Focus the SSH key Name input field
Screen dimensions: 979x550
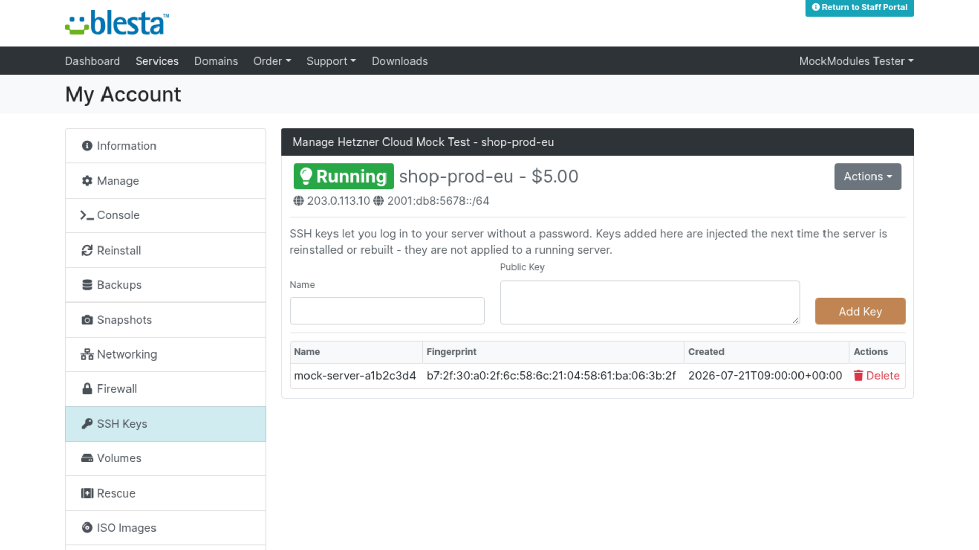pyautogui.click(x=387, y=311)
